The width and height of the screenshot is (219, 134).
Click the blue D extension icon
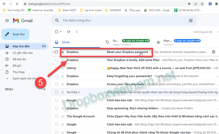210,4
